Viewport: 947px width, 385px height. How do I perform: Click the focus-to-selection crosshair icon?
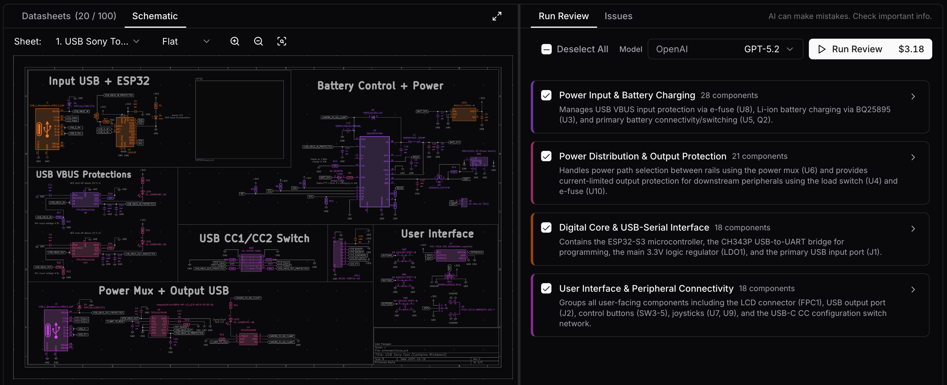click(x=282, y=41)
